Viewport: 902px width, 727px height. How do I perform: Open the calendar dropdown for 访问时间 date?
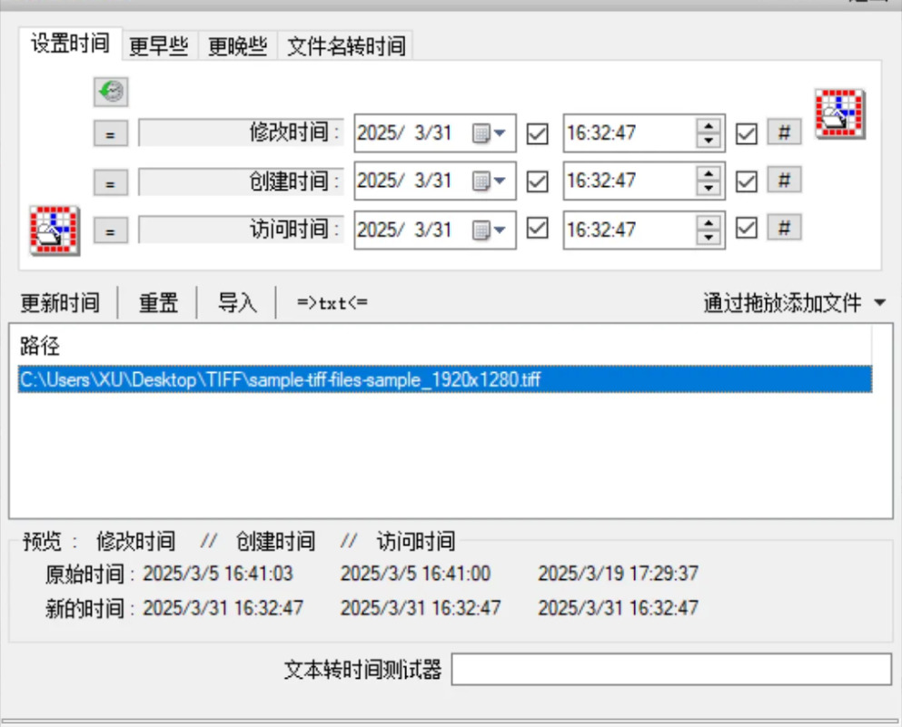(489, 230)
